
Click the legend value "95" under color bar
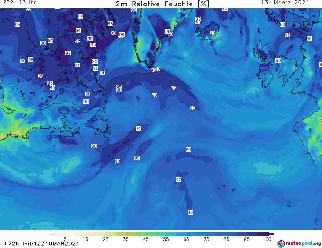point(246,239)
